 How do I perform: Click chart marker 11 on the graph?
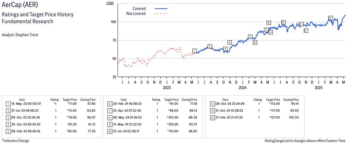pos(301,24)
